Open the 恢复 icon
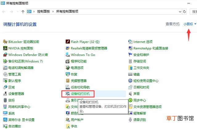The image size is (197, 129). 68,74
